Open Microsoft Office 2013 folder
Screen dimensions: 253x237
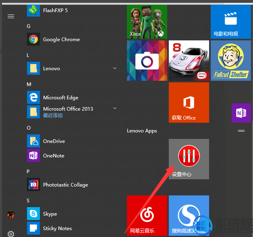click(x=72, y=112)
